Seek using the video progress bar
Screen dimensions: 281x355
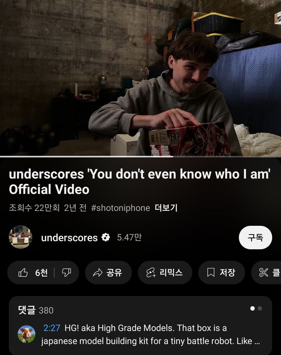point(140,157)
